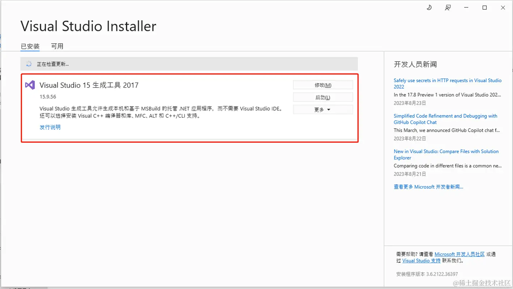Click 'This March, we announced GitHub Copilot' summary
The width and height of the screenshot is (513, 289).
(x=447, y=130)
